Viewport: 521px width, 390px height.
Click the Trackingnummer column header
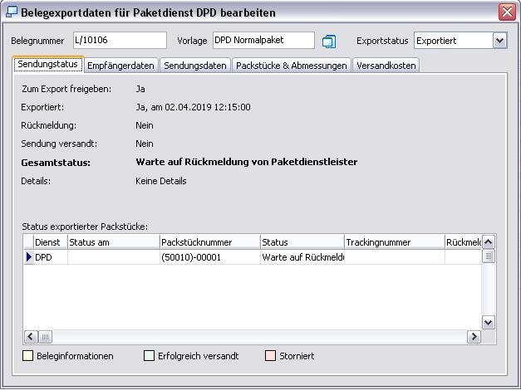[x=394, y=242]
